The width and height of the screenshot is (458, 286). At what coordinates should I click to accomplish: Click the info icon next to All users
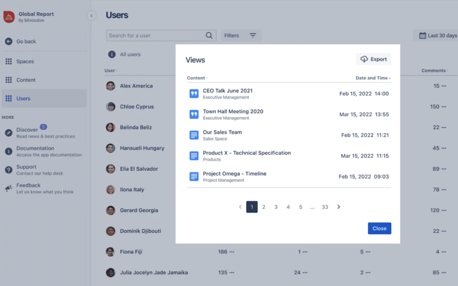click(x=112, y=54)
